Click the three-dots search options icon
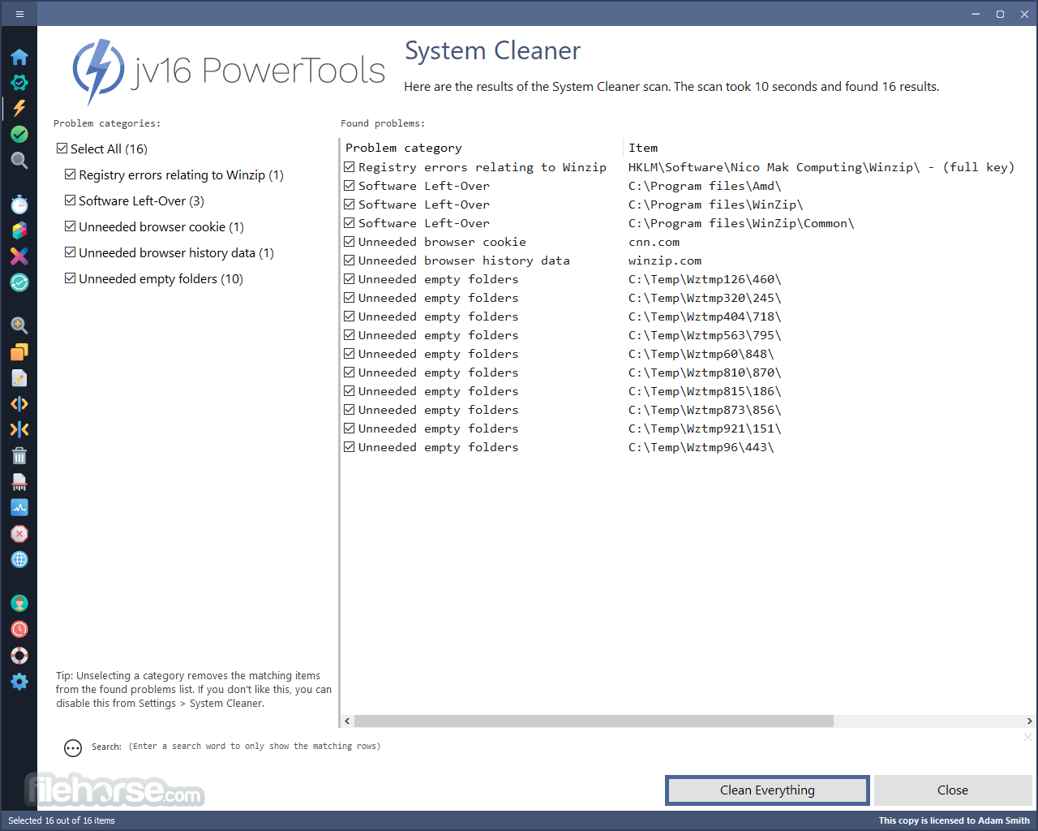Viewport: 1038px width, 831px height. [x=73, y=748]
